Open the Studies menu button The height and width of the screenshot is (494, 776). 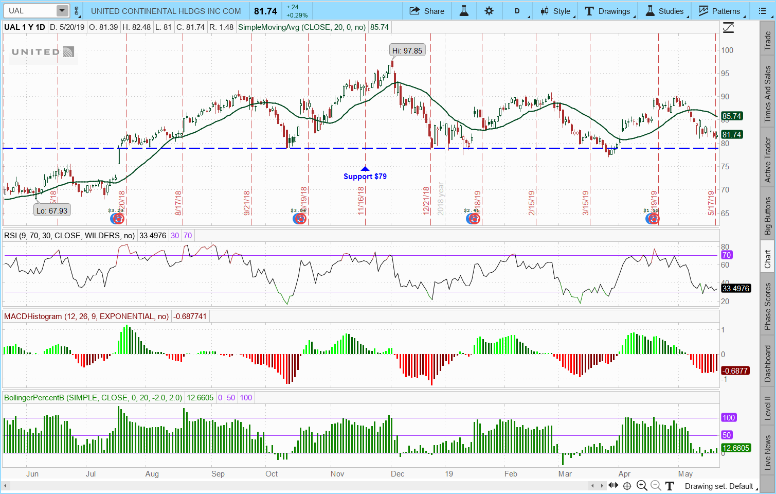[665, 11]
